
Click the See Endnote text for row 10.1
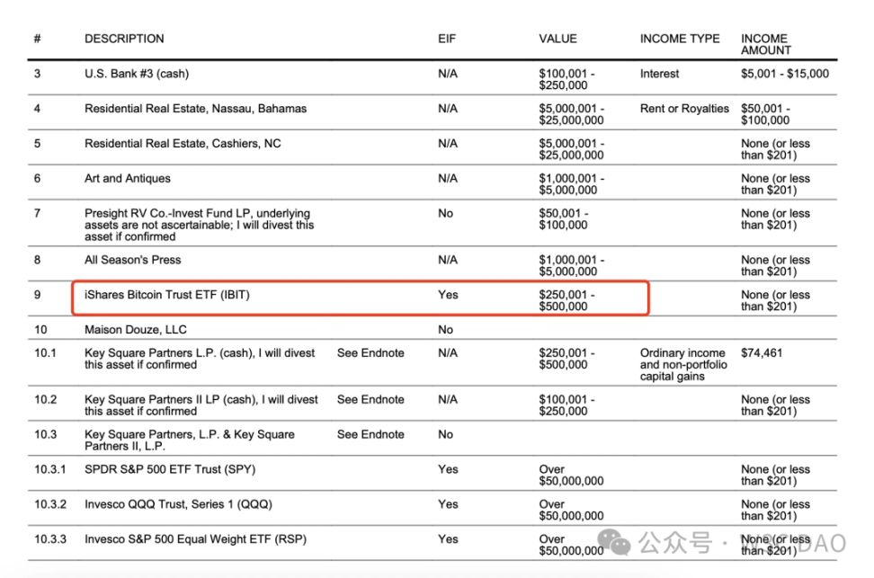[370, 353]
